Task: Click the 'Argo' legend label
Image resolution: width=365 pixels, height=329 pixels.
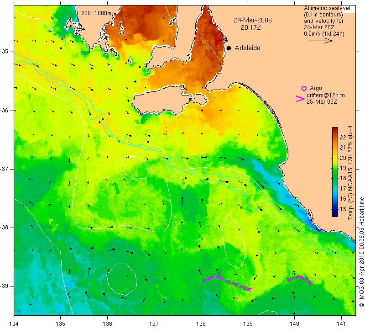Action: coord(316,88)
